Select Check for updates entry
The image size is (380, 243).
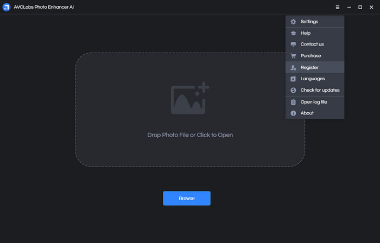click(315, 90)
